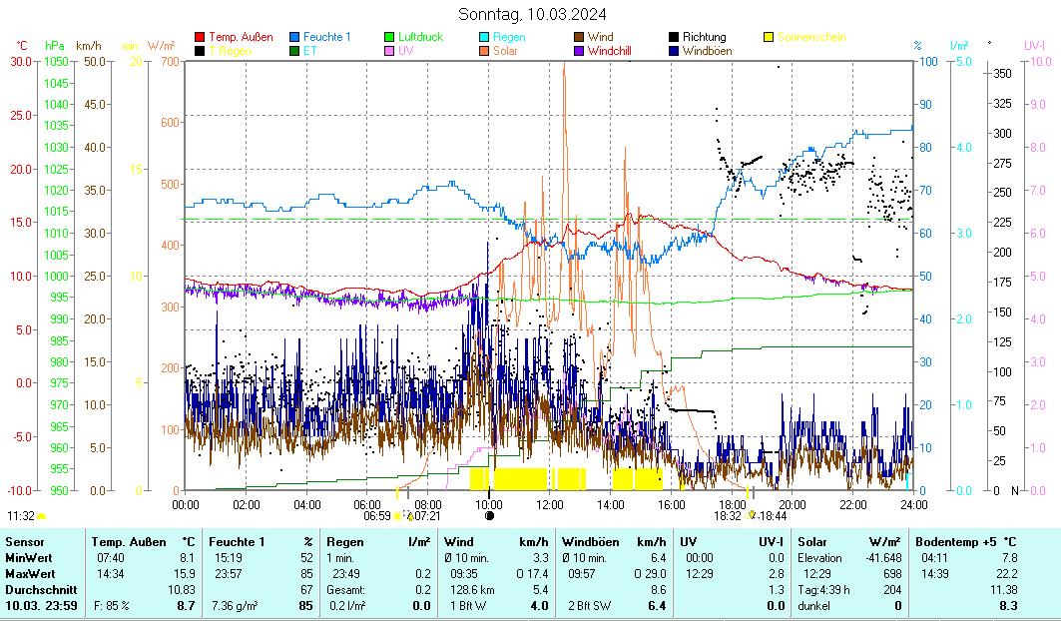This screenshot has width=1061, height=621.
Task: Click the pink UV legend label
Action: (x=406, y=51)
